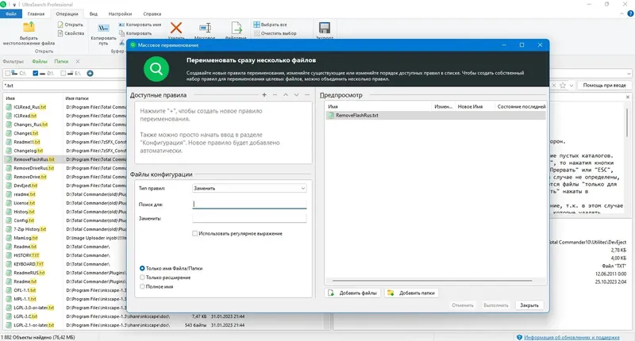Enable 'Использовать регулярное выражение' checkbox
This screenshot has width=635, height=341.
tap(194, 233)
